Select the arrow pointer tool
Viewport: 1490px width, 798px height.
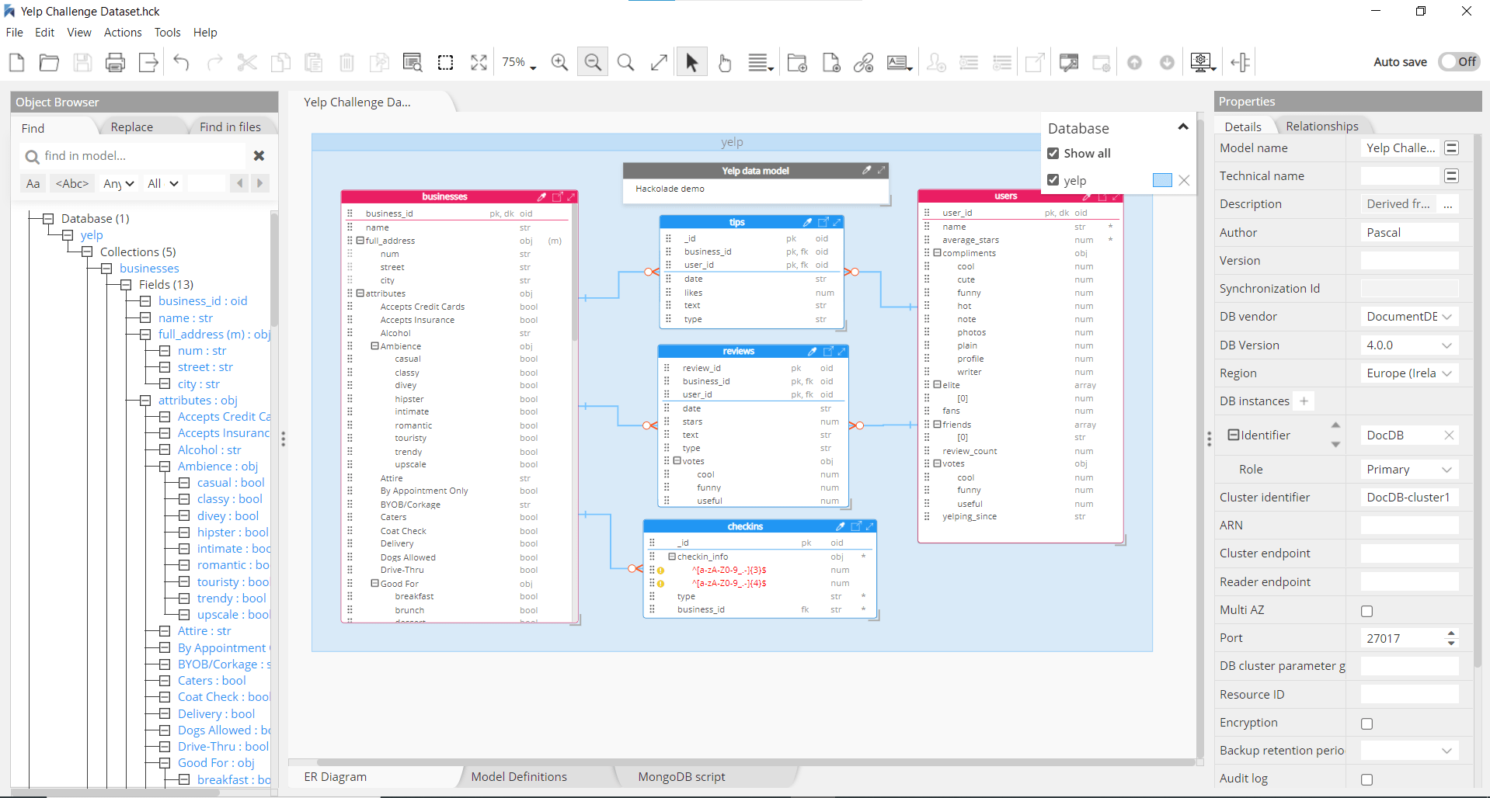pos(691,62)
